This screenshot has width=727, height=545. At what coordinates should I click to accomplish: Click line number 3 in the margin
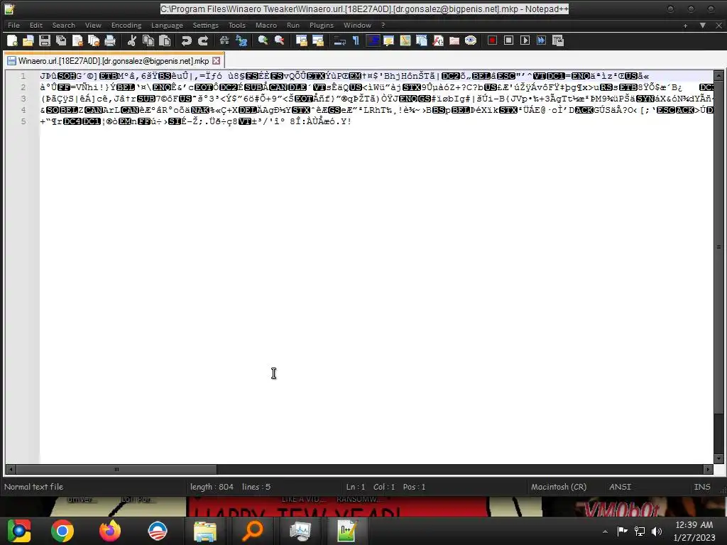pos(23,99)
